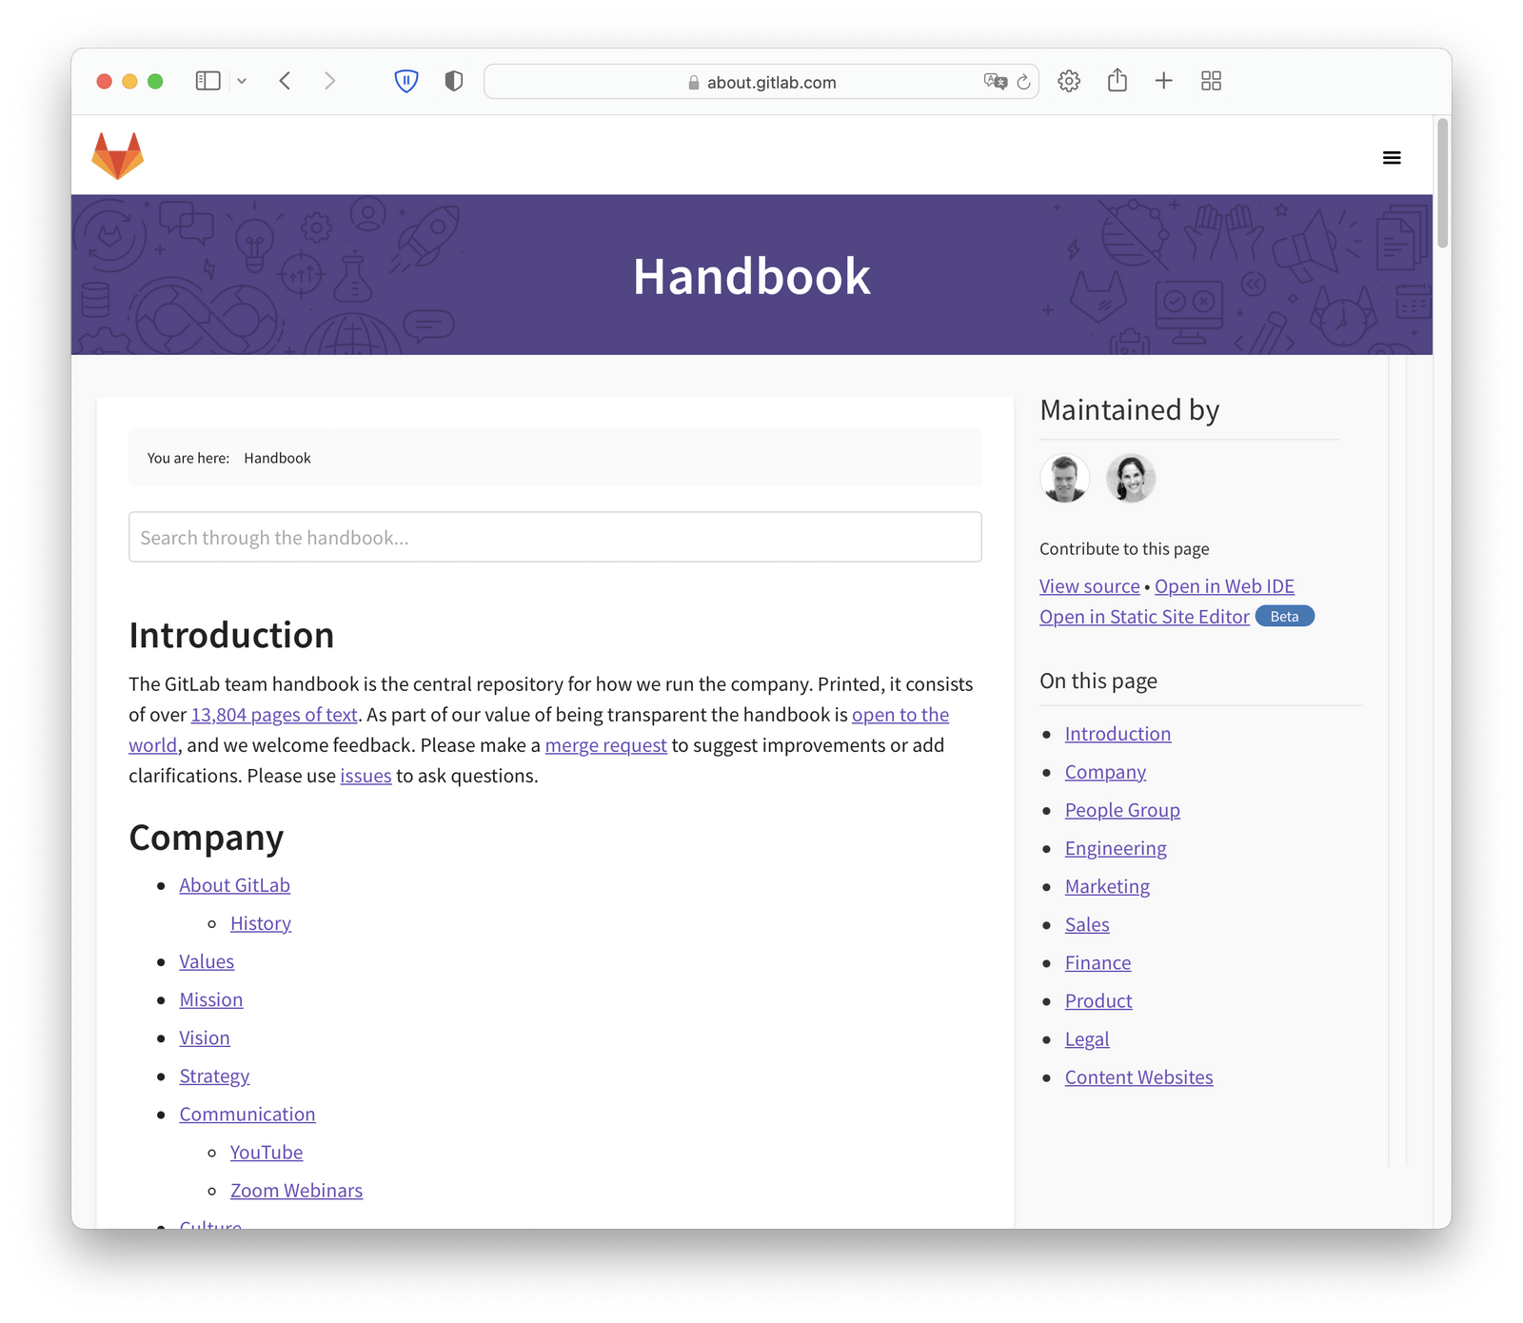Viewport: 1523px width, 1323px height.
Task: Open browser settings gear
Action: (1069, 81)
